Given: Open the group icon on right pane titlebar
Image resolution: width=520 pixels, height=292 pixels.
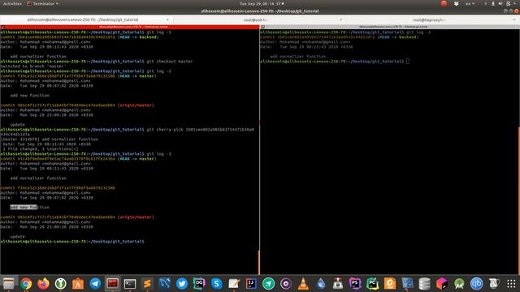Looking at the screenshot, I should [263, 27].
